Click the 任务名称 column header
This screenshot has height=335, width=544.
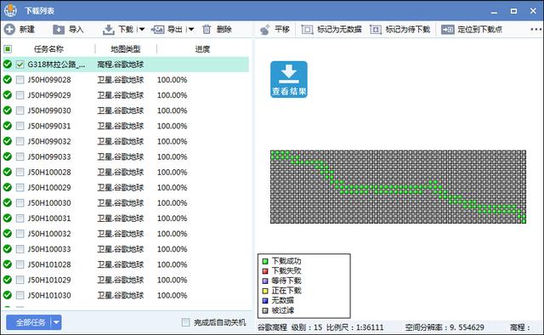[x=48, y=49]
